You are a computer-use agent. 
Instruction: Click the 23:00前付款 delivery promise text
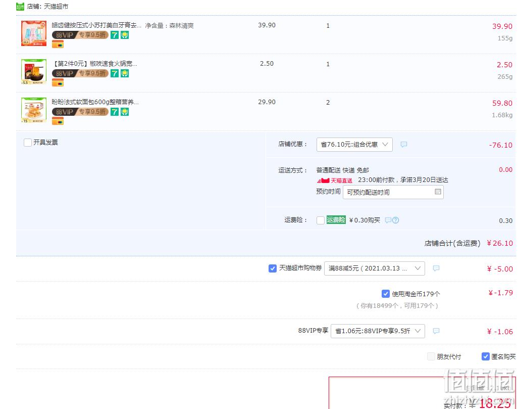tap(403, 179)
